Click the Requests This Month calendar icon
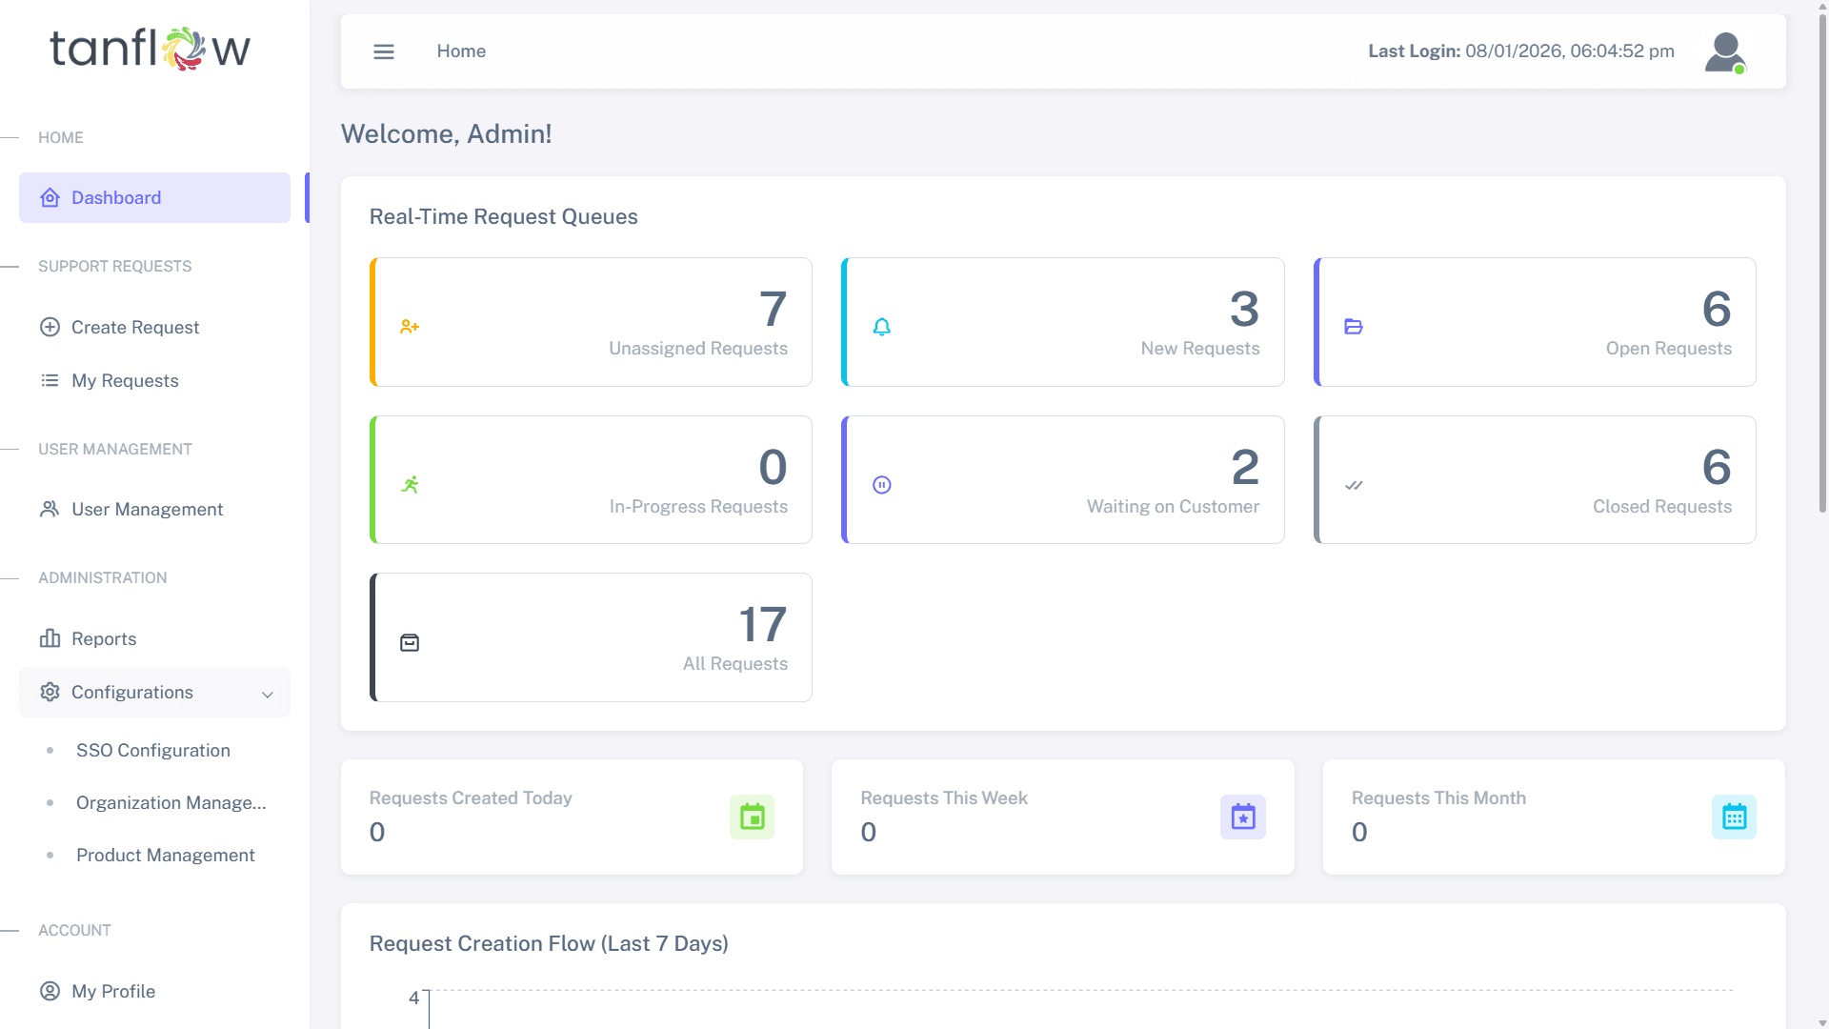The height and width of the screenshot is (1029, 1829). (x=1735, y=817)
